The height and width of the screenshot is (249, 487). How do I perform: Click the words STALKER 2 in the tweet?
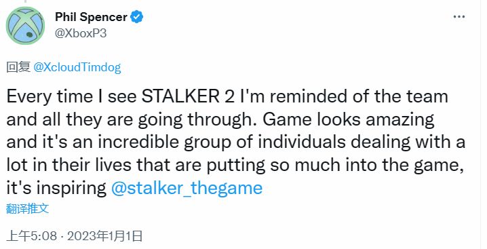pos(188,96)
